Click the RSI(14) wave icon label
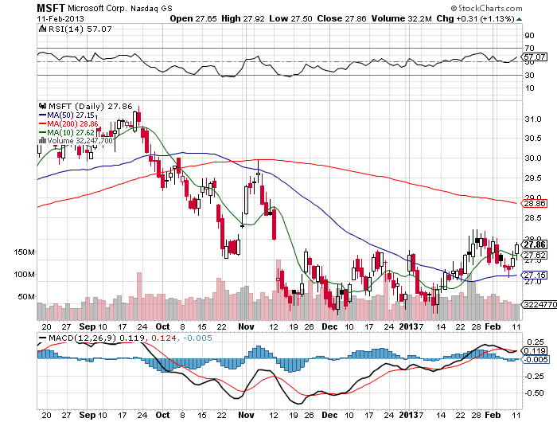Image resolution: width=557 pixels, height=422 pixels. 43,28
